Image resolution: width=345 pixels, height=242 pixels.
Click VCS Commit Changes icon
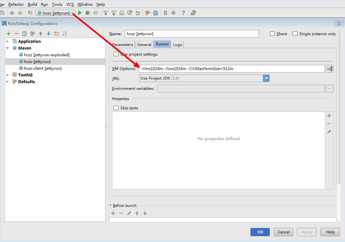point(113,13)
